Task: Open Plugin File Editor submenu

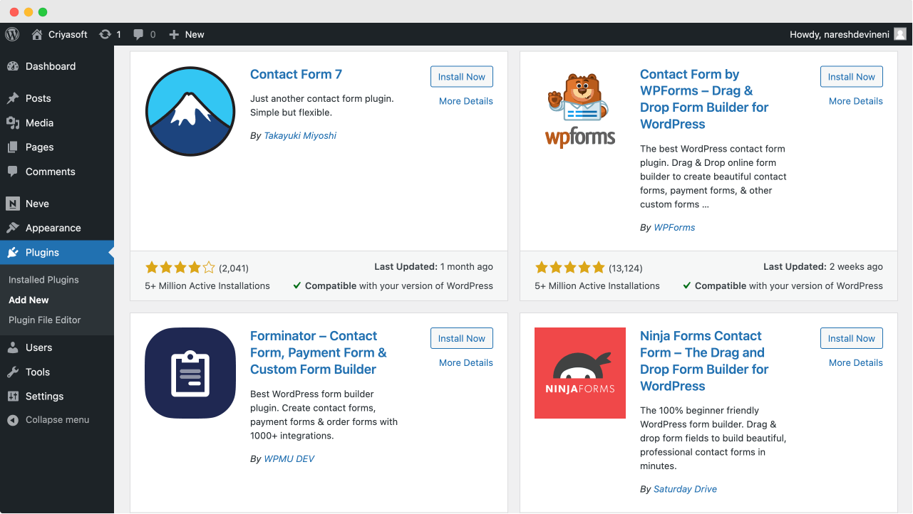Action: pyautogui.click(x=45, y=320)
